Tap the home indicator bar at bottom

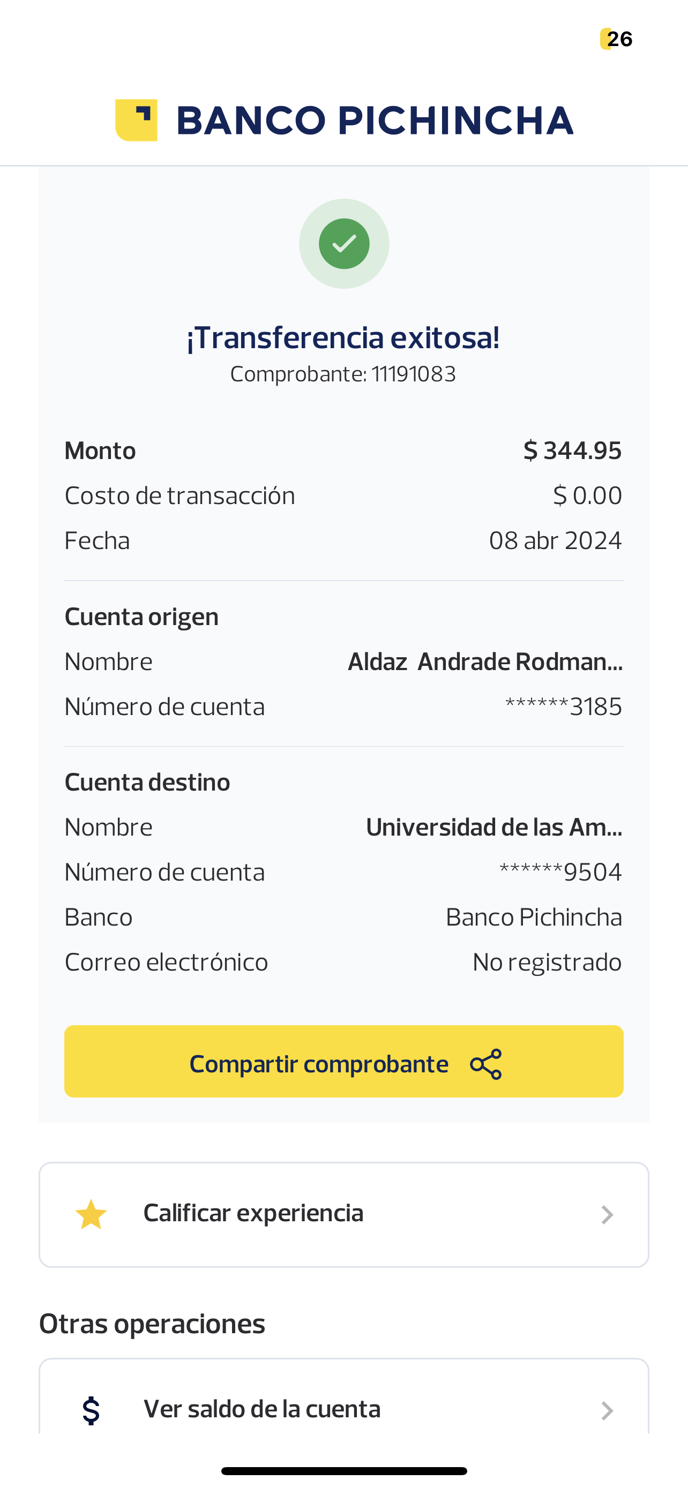pyautogui.click(x=343, y=1471)
